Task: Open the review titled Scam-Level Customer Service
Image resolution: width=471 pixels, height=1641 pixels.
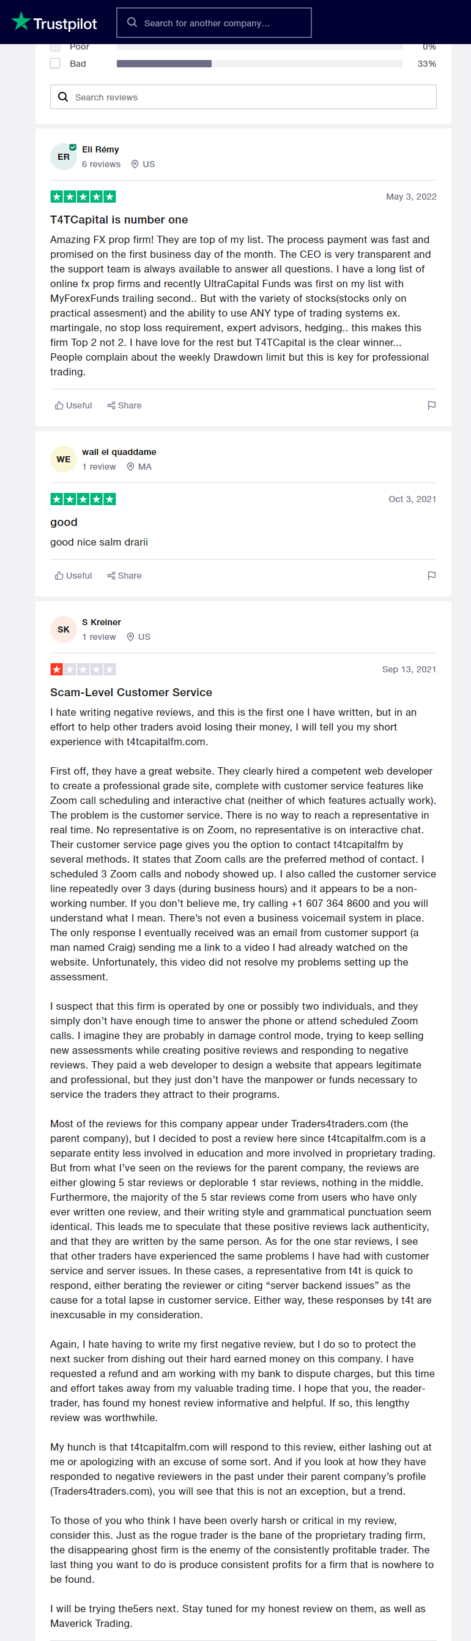Action: (131, 692)
